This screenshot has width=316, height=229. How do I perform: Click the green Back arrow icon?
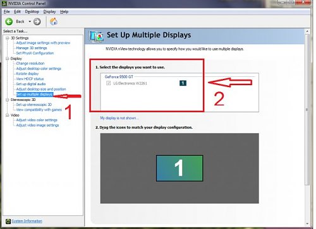tap(9, 21)
